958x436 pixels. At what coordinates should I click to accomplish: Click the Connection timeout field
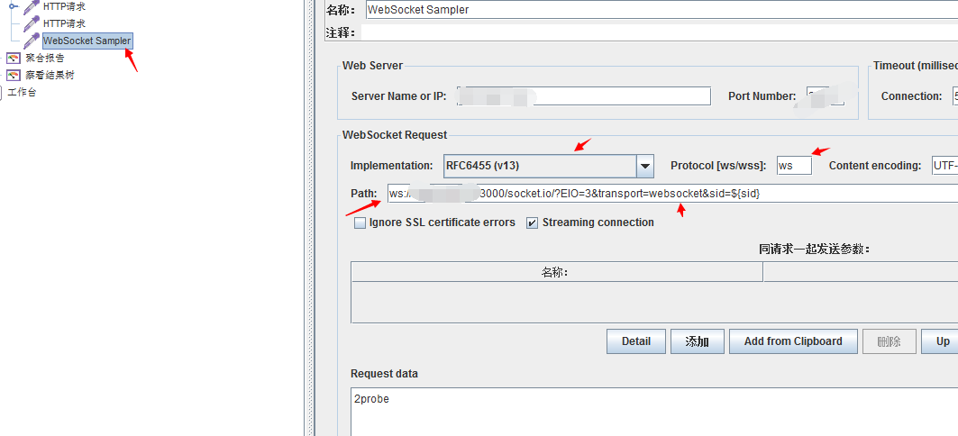955,95
